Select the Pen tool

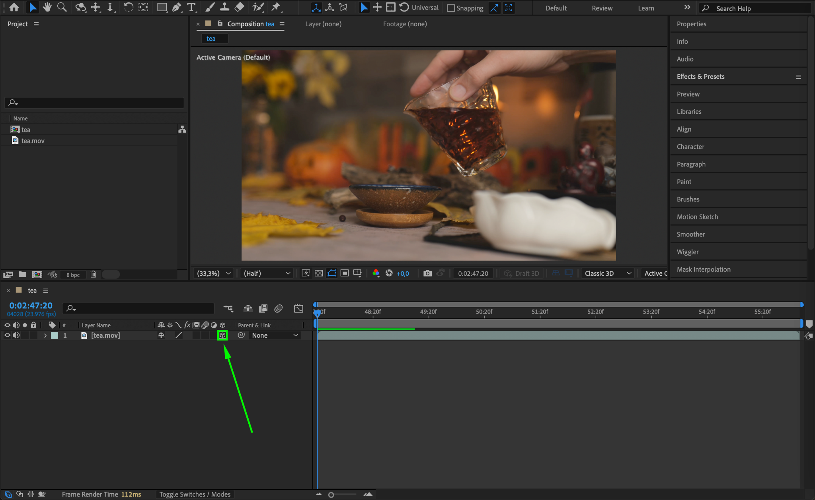(176, 7)
